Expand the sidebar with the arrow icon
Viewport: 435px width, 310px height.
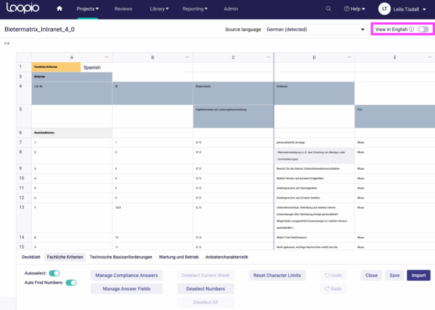click(x=7, y=43)
